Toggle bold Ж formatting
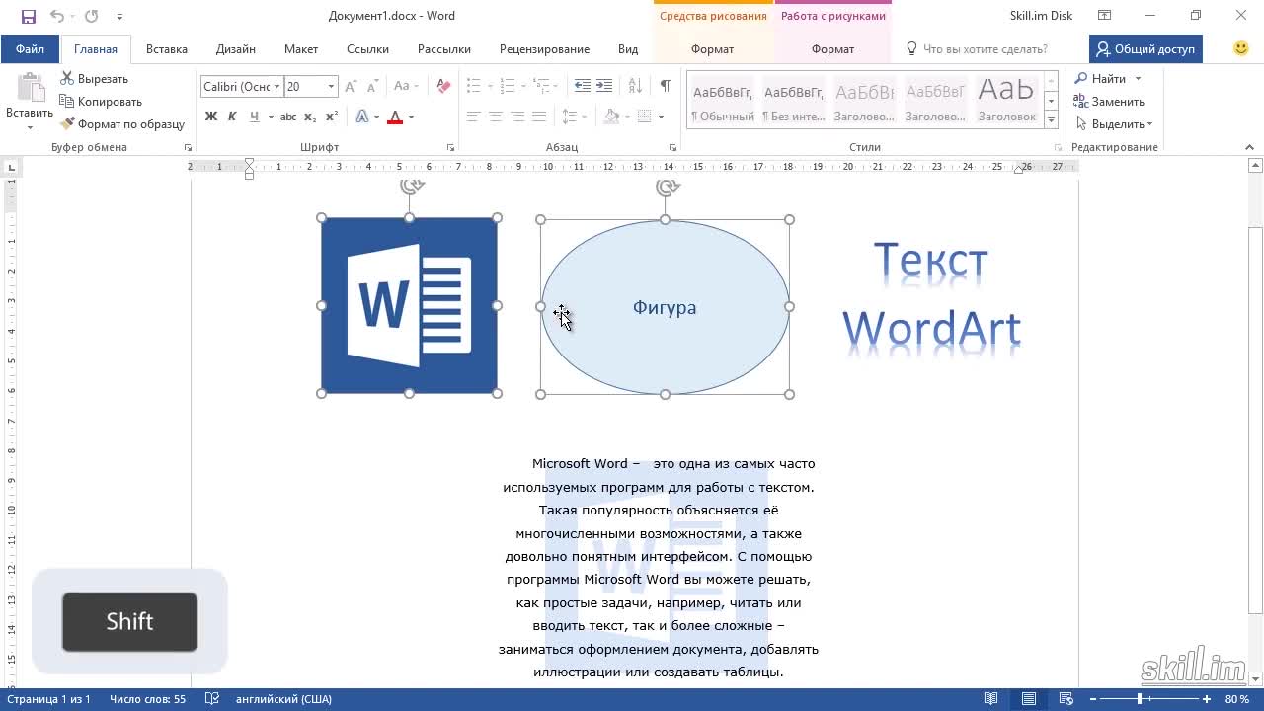This screenshot has height=711, width=1264. point(210,117)
